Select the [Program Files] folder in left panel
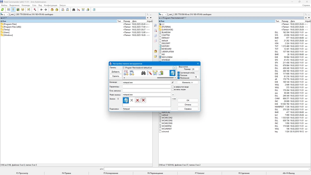Image resolution: width=311 pixels, height=175 pixels. coord(10,24)
